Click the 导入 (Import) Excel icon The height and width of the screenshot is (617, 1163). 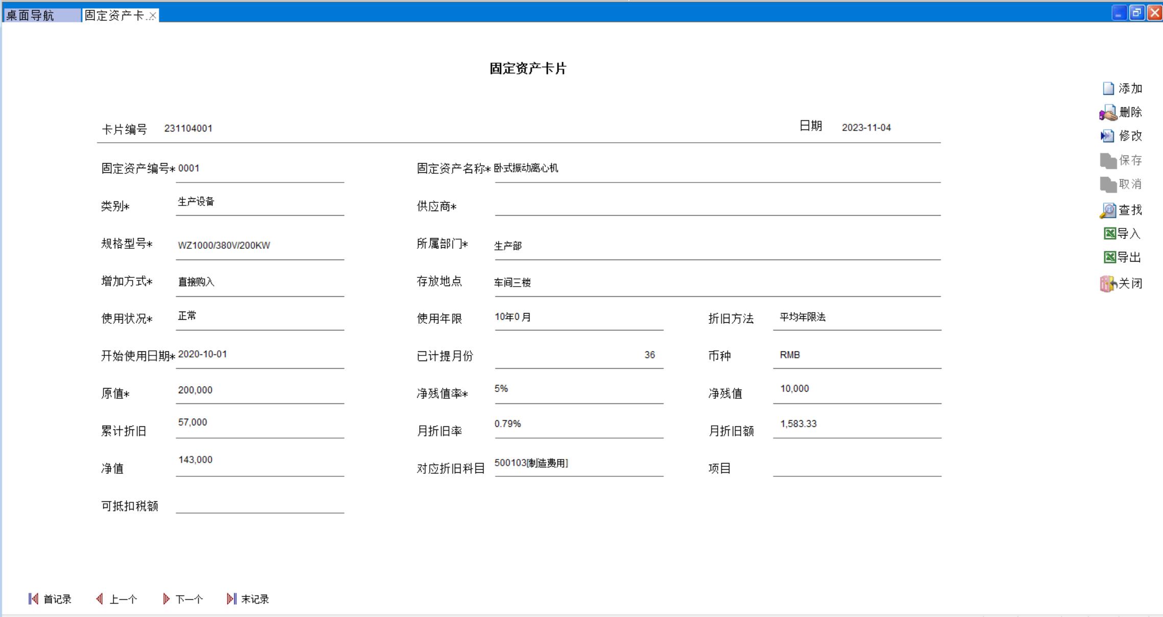[x=1109, y=234]
